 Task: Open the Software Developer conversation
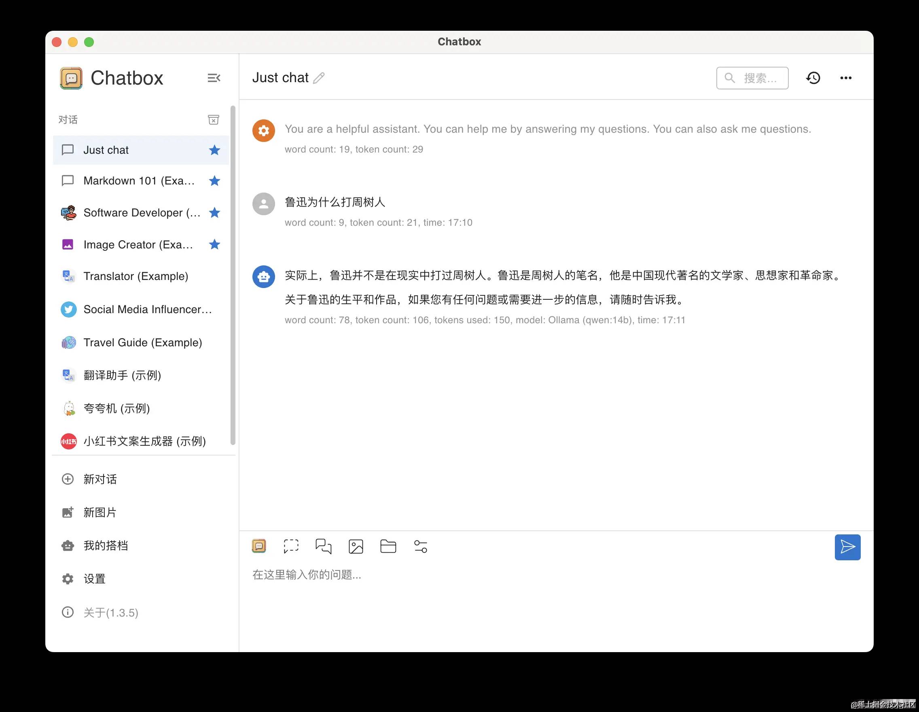click(141, 212)
